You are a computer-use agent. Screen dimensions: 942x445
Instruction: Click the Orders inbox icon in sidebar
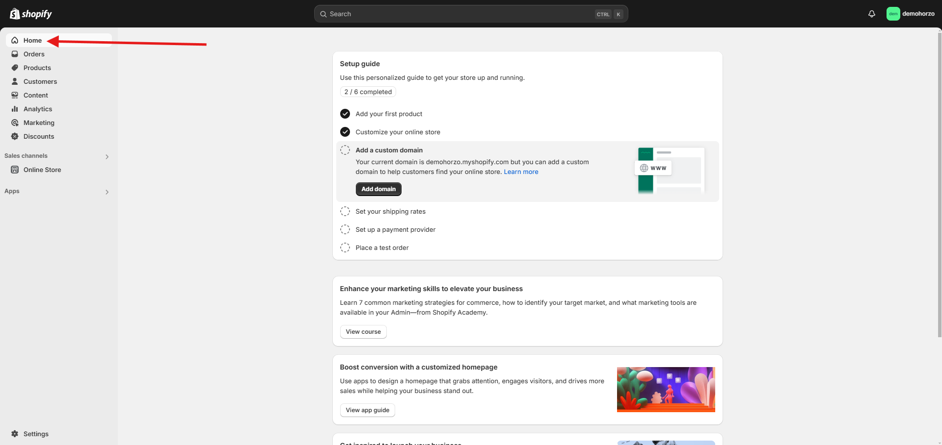tap(15, 54)
